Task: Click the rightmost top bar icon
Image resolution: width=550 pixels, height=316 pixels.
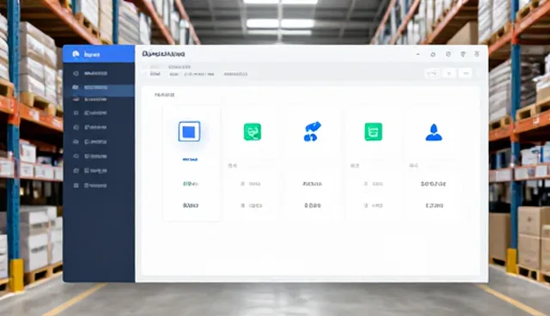Action: tap(477, 54)
